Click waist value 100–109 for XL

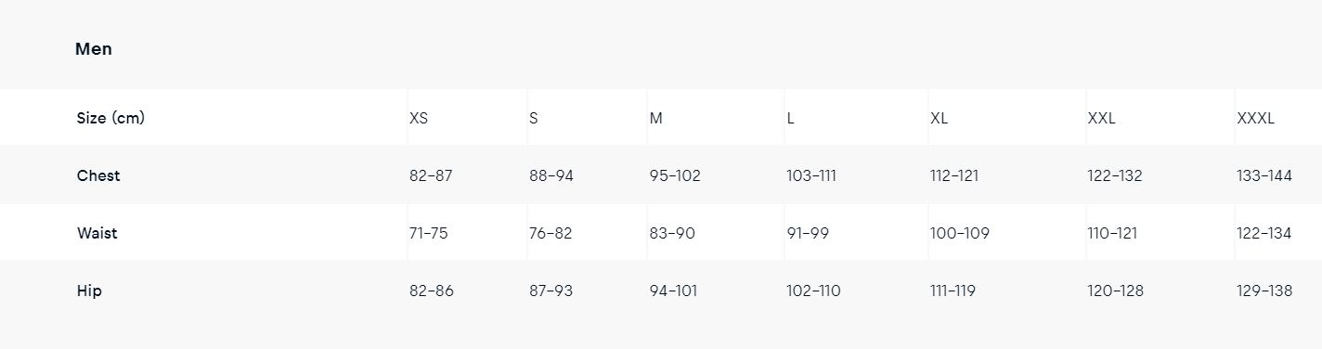pyautogui.click(x=960, y=234)
